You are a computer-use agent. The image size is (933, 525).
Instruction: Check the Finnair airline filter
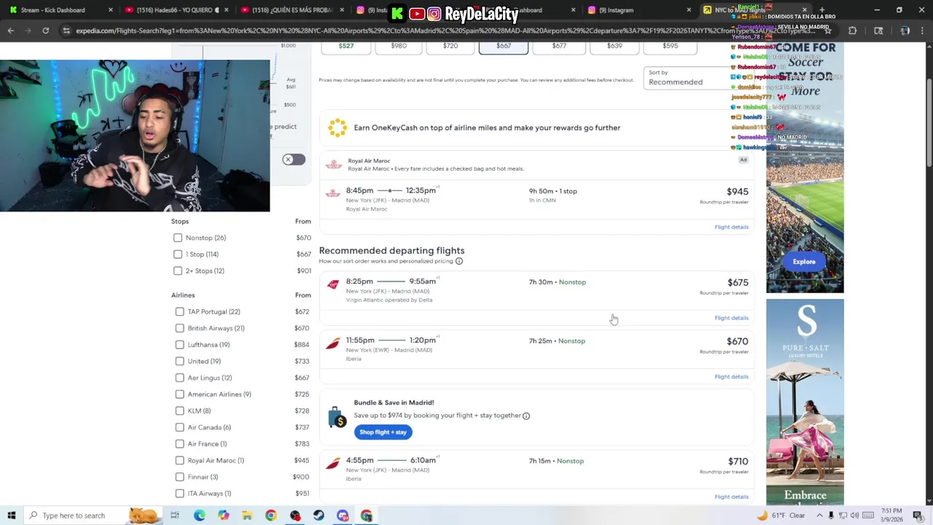pos(180,477)
